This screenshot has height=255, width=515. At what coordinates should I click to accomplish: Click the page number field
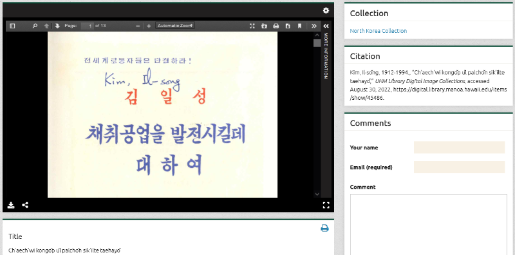(88, 26)
